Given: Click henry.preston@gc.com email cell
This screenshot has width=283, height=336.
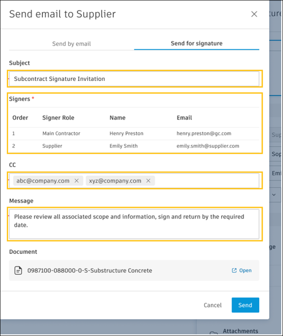Looking at the screenshot, I should tap(204, 133).
